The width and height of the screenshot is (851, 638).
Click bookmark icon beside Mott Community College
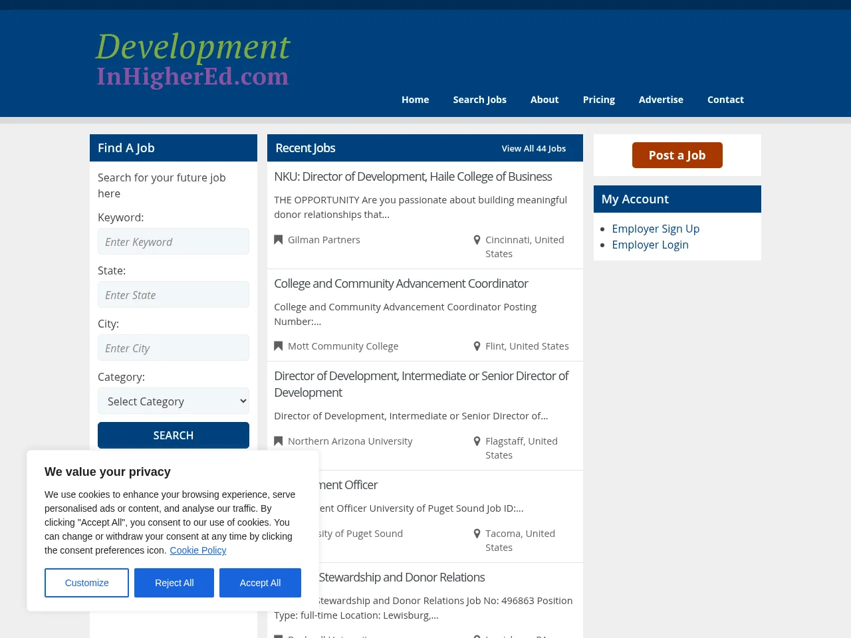coord(279,346)
